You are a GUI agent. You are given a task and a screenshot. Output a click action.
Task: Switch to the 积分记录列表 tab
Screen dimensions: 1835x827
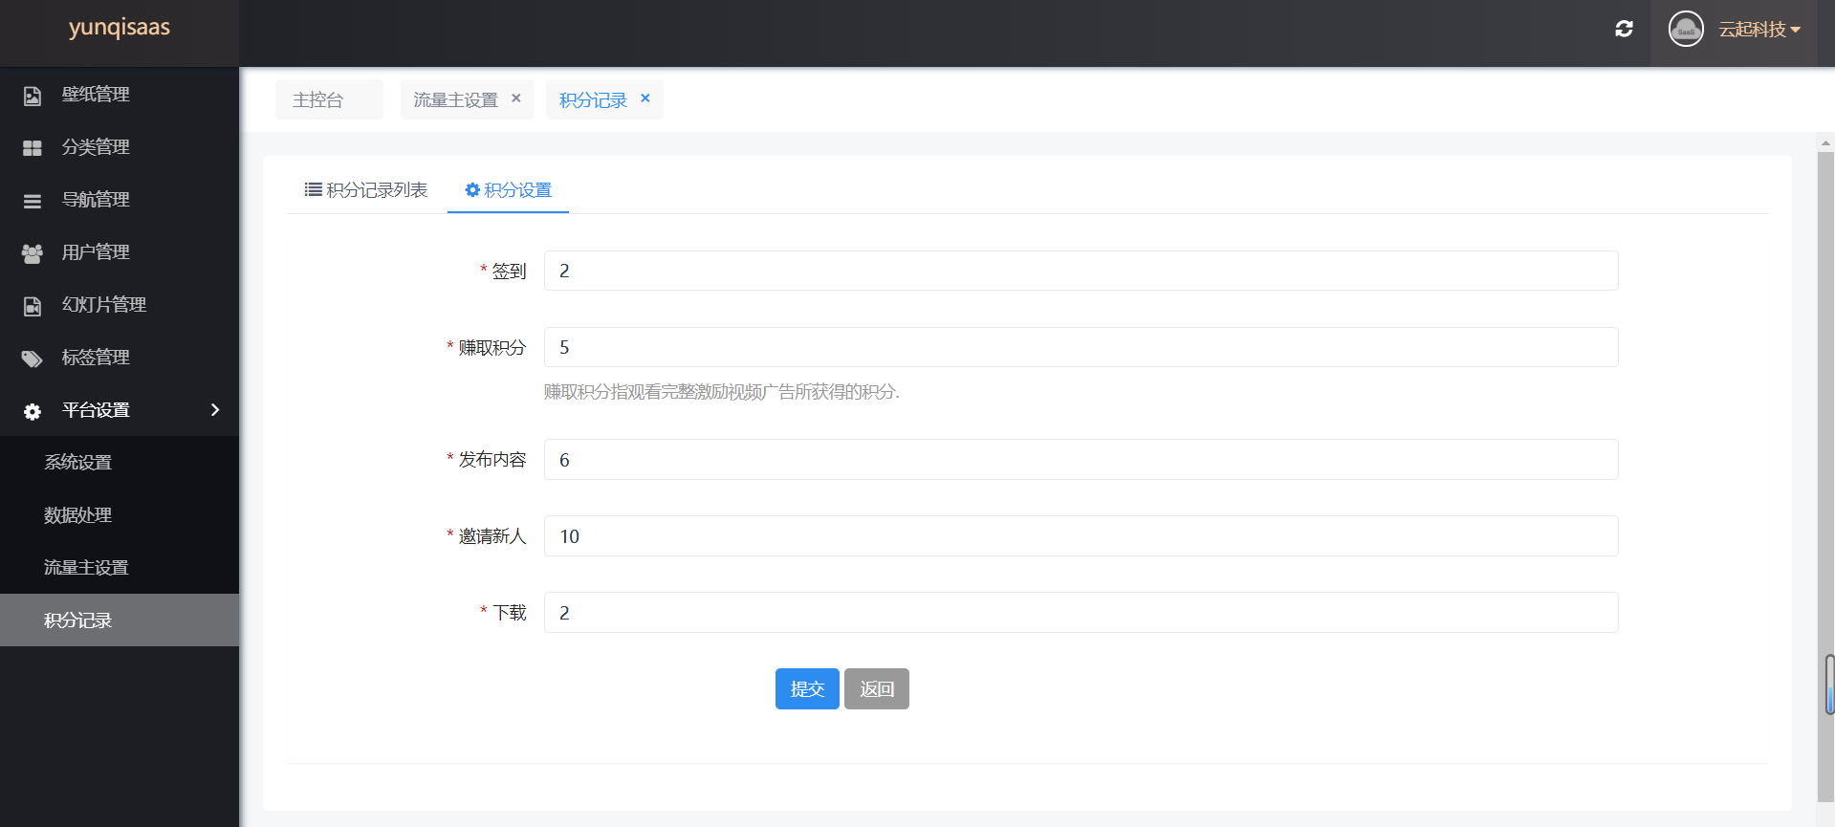366,189
